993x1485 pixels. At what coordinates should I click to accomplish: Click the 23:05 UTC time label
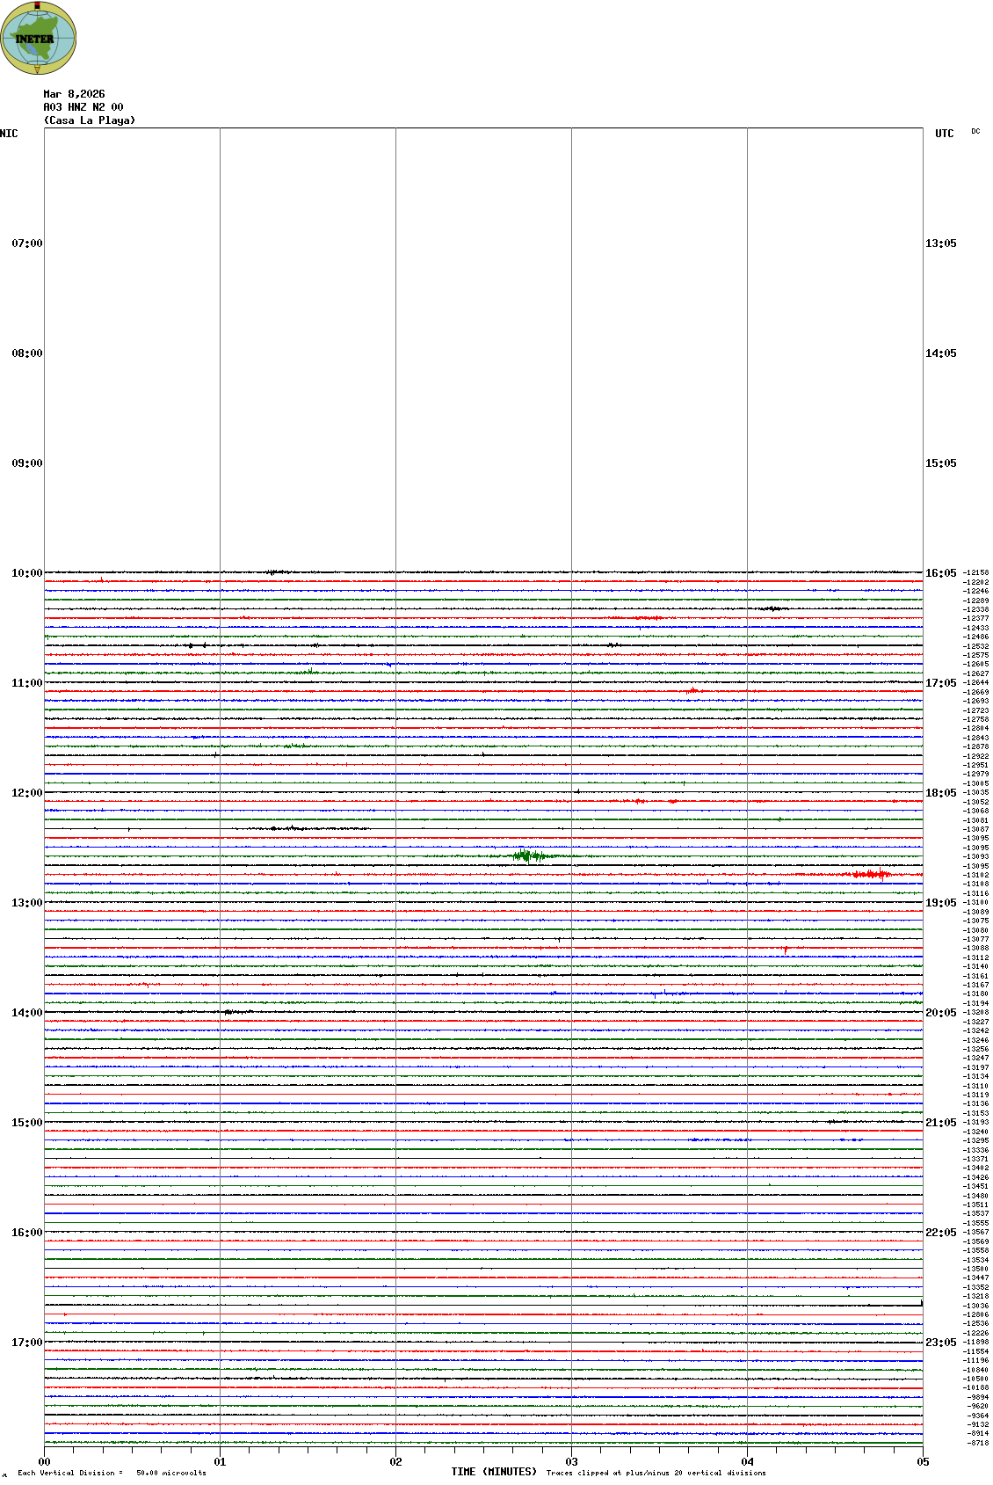click(940, 1343)
